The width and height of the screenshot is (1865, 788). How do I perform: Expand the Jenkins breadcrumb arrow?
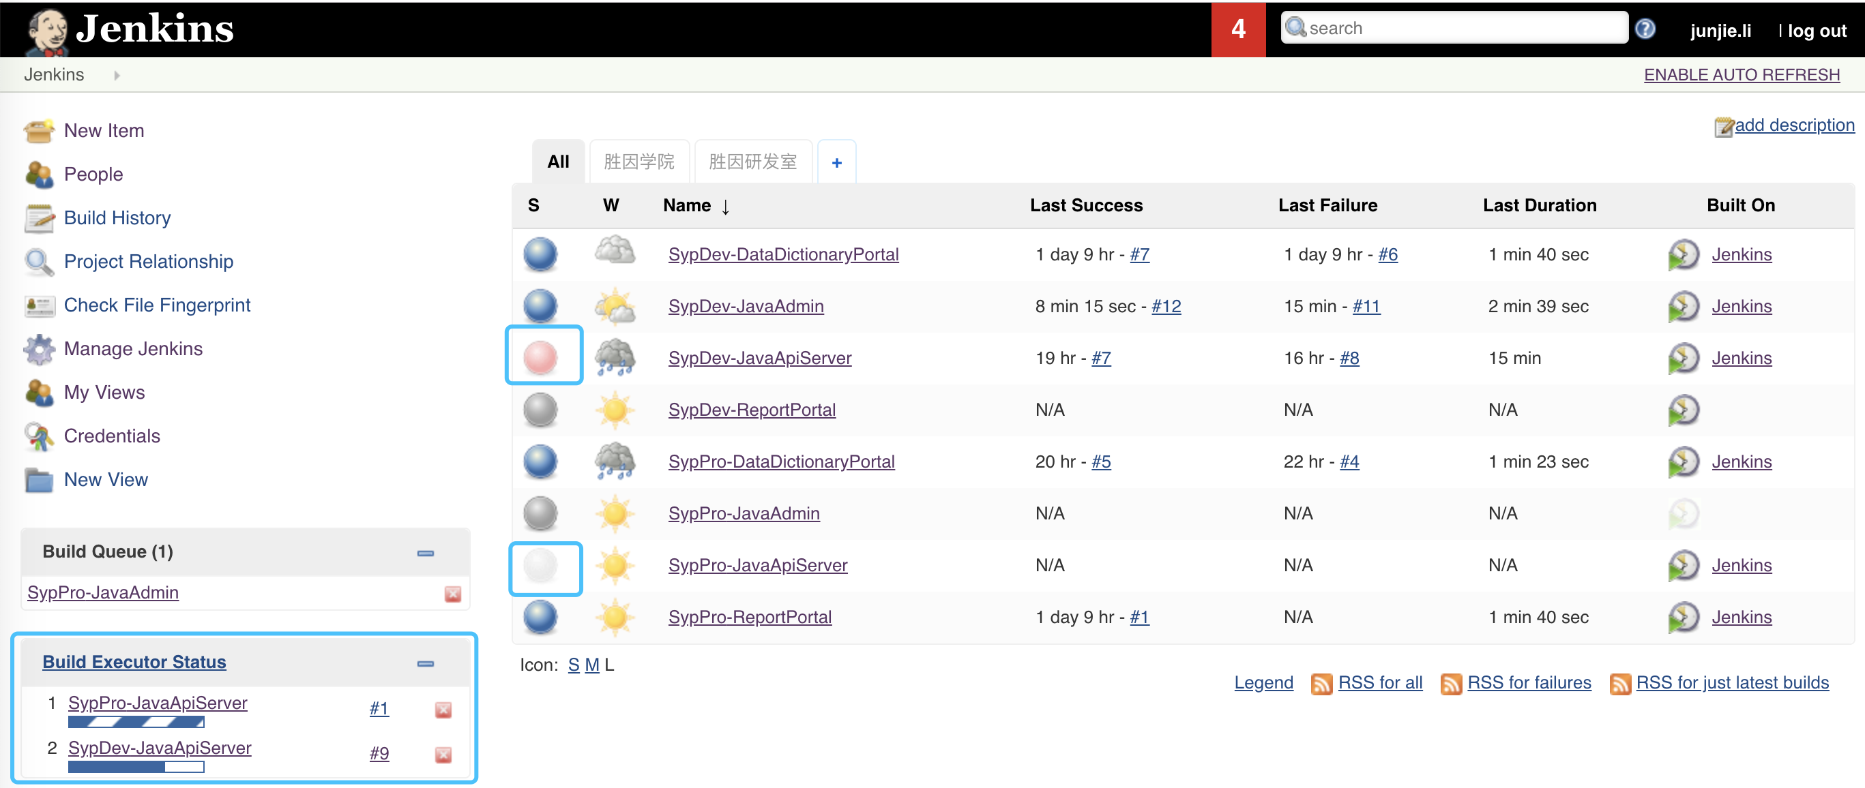117,74
